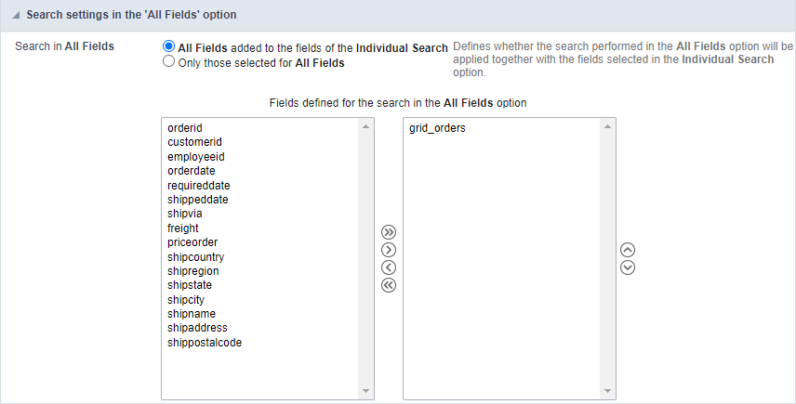The width and height of the screenshot is (796, 404).
Task: Click the move selected right arrow icon
Action: click(389, 250)
